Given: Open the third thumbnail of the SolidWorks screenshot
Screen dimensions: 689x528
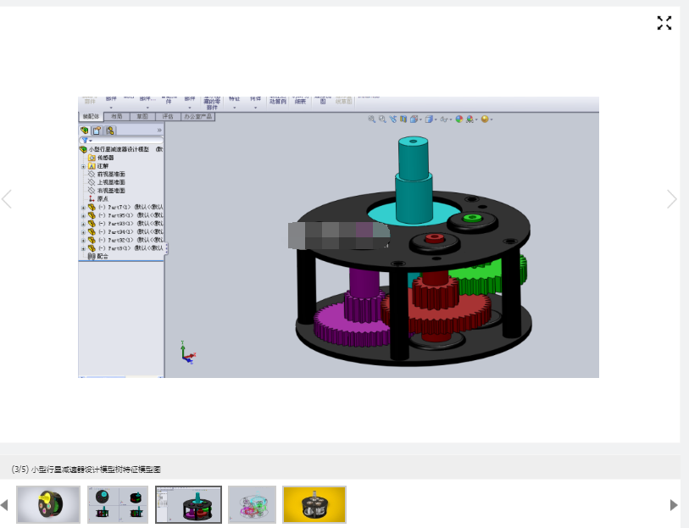Looking at the screenshot, I should 188,505.
